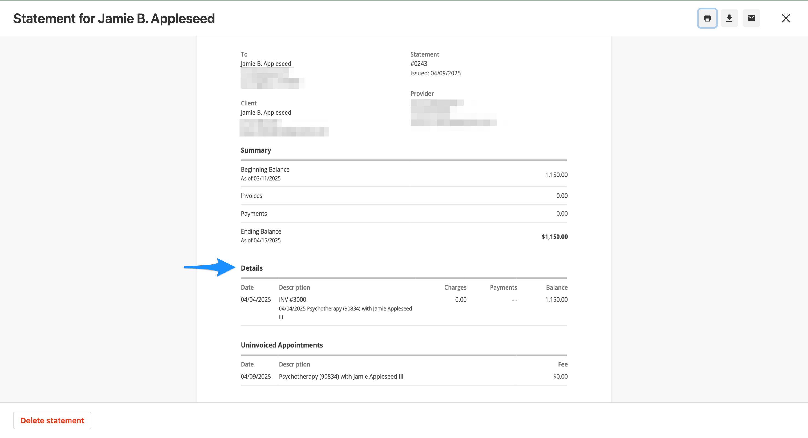Viewport: 808px width, 438px height.
Task: Click the 04/04/2025 date in Details
Action: point(256,299)
